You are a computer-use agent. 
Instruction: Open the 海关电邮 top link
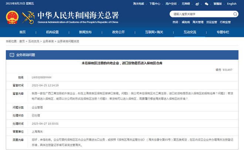(139, 4)
